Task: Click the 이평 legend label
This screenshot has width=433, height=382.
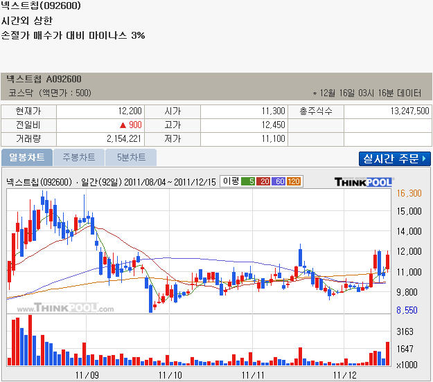Action: click(x=231, y=181)
